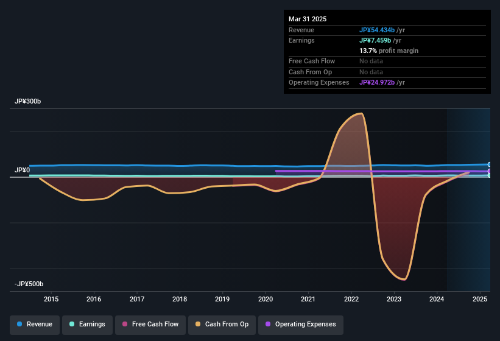Click the JP¥7.459b earnings value

(x=375, y=40)
